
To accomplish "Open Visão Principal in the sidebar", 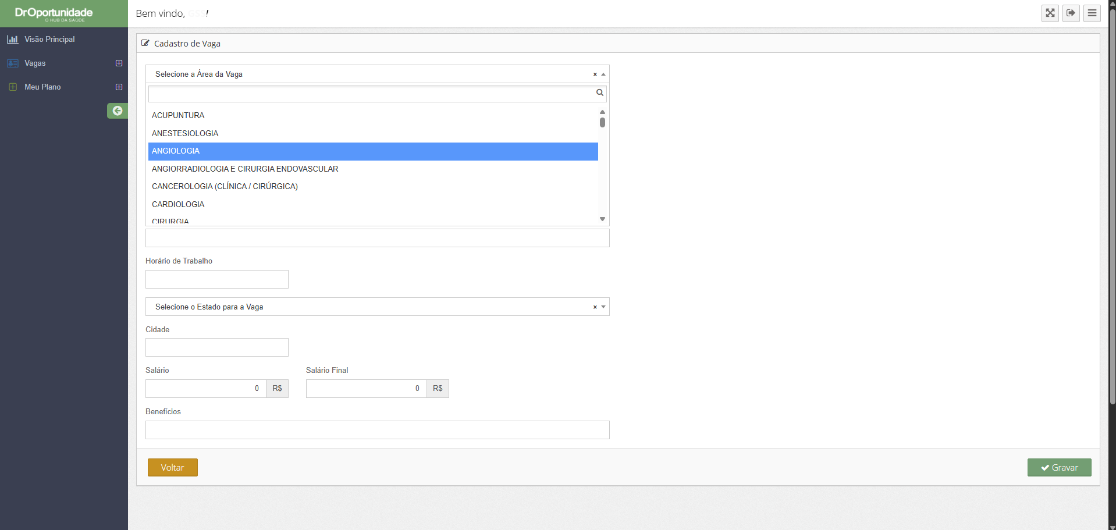I will [x=49, y=40].
